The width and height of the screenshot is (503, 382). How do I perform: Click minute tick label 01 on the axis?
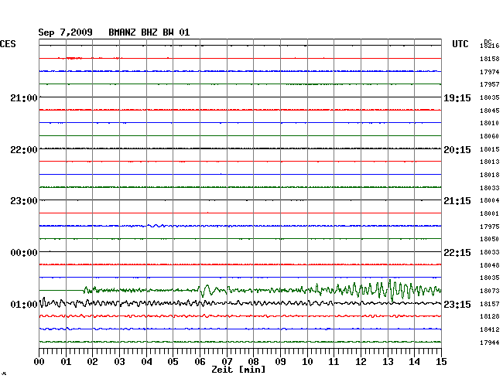pyautogui.click(x=66, y=362)
